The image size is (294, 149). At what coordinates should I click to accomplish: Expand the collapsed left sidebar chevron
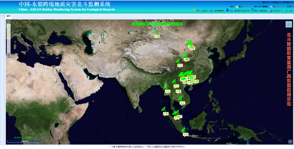click(2, 16)
